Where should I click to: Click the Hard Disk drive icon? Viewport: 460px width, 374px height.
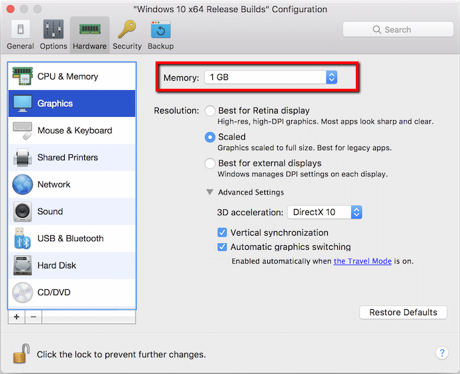tap(23, 265)
